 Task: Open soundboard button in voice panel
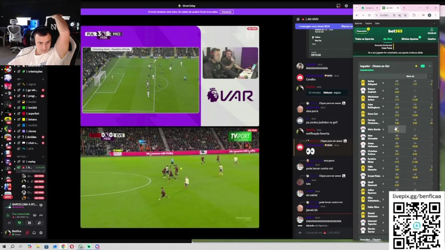tap(39, 223)
